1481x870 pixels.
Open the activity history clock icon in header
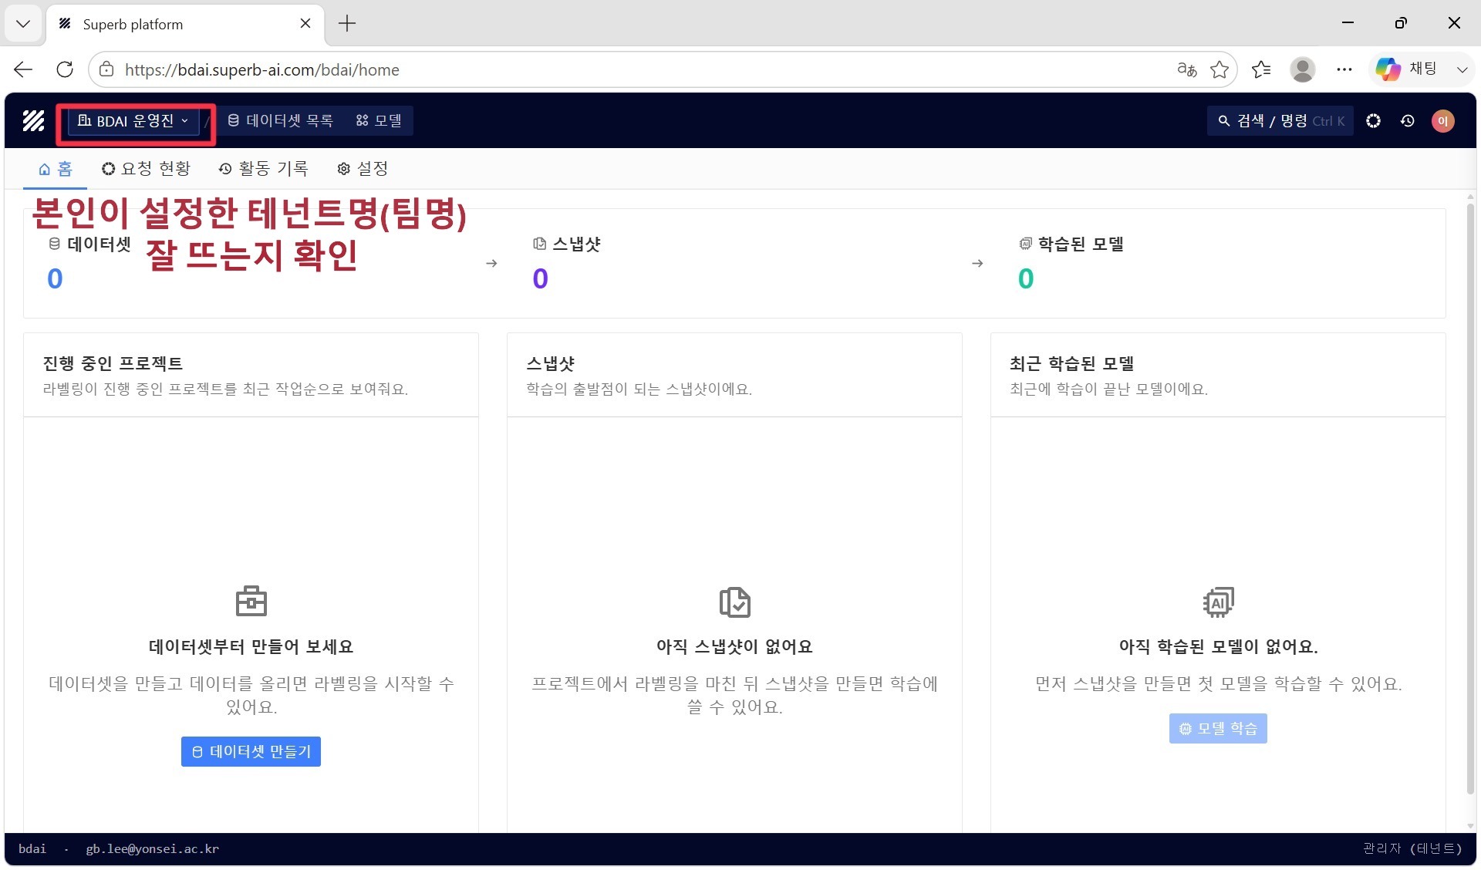(1408, 121)
